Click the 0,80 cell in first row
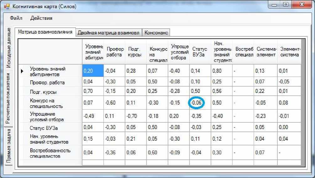Screen dimensions: 315x178 click(x=221, y=71)
